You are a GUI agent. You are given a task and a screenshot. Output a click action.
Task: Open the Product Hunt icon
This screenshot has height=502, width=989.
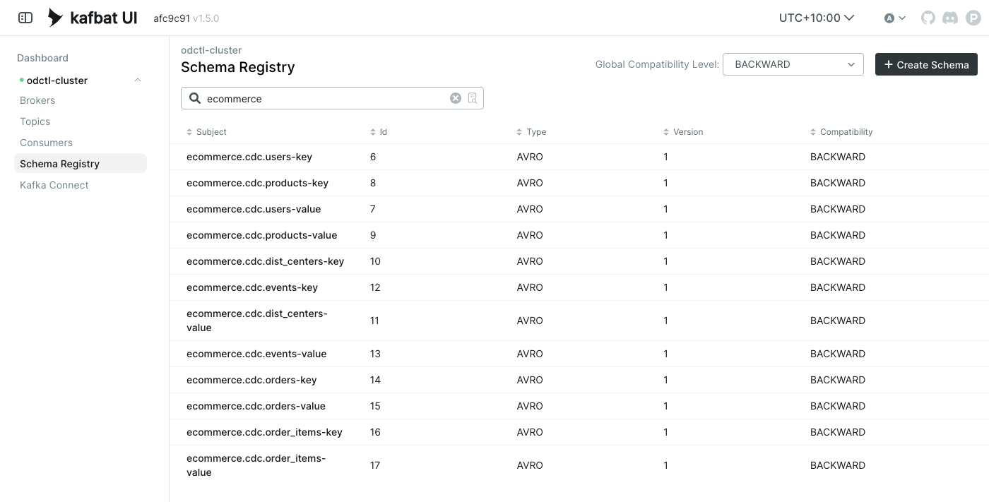point(973,18)
